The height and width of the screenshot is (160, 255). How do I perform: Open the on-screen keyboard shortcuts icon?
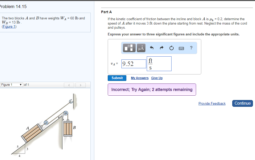point(181,48)
